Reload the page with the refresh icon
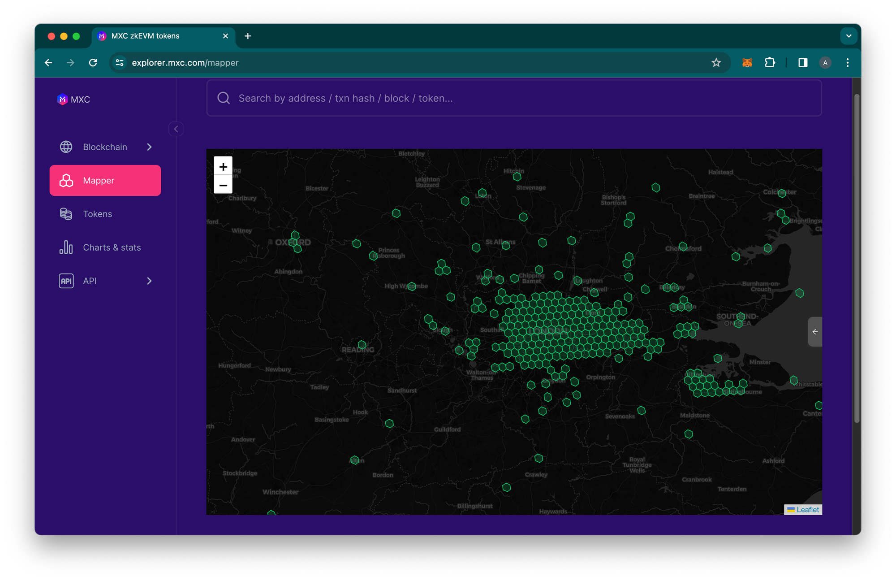Screen dimensions: 896x581 pyautogui.click(x=93, y=63)
